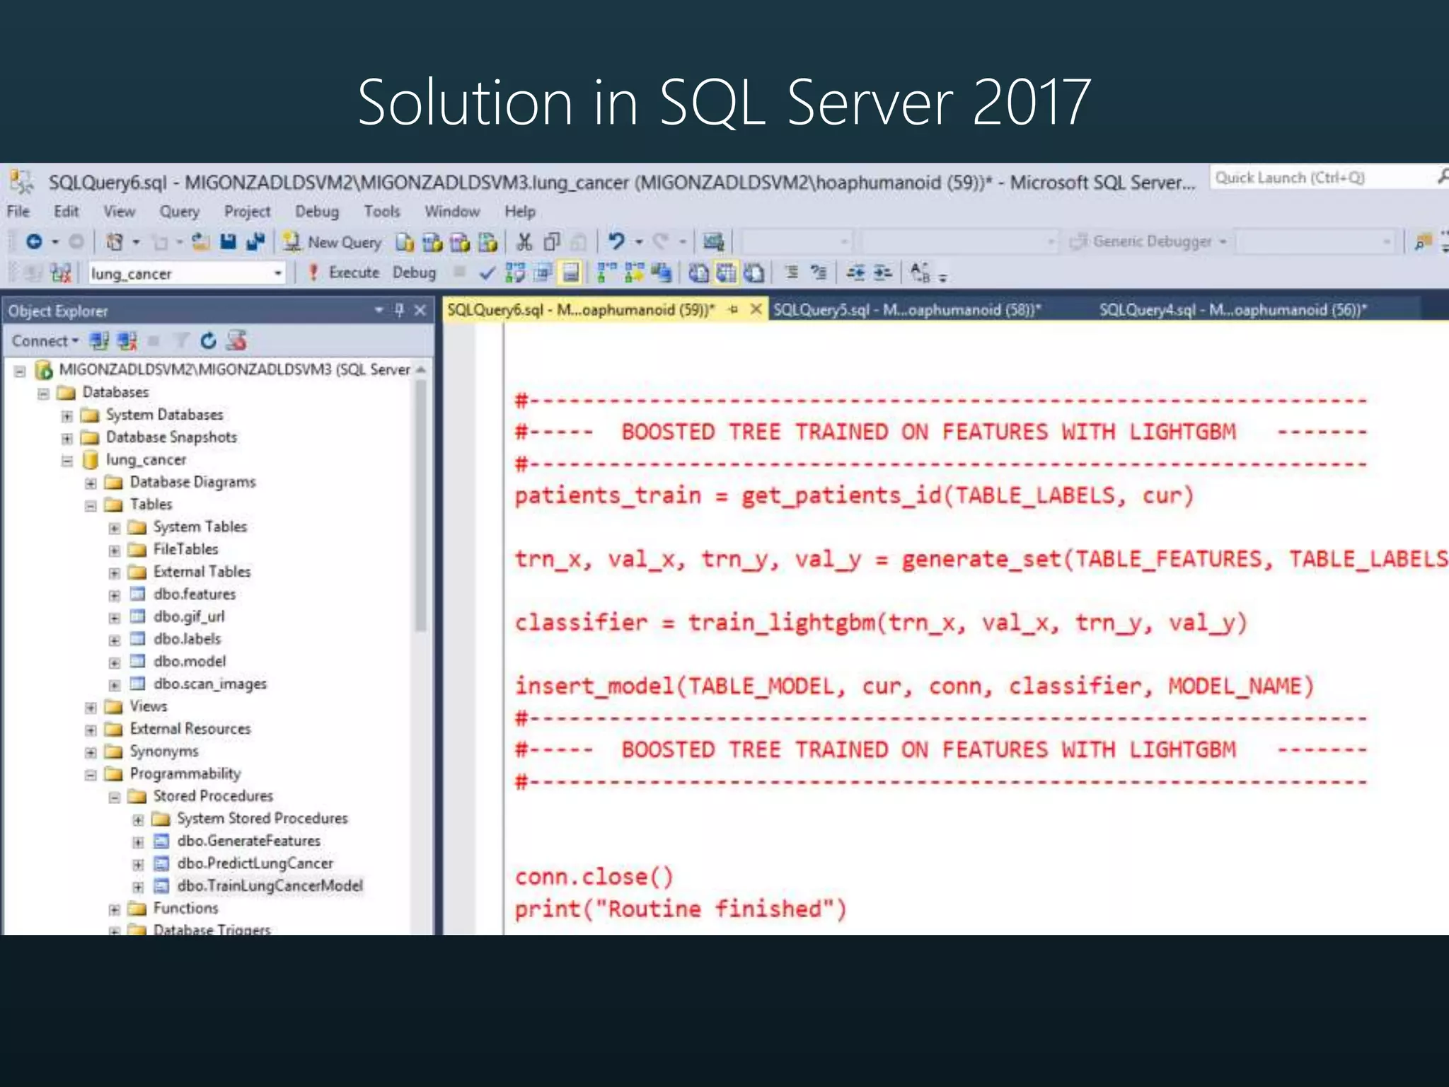Image resolution: width=1449 pixels, height=1087 pixels.
Task: Select dbo.scan_images table
Action: [210, 684]
